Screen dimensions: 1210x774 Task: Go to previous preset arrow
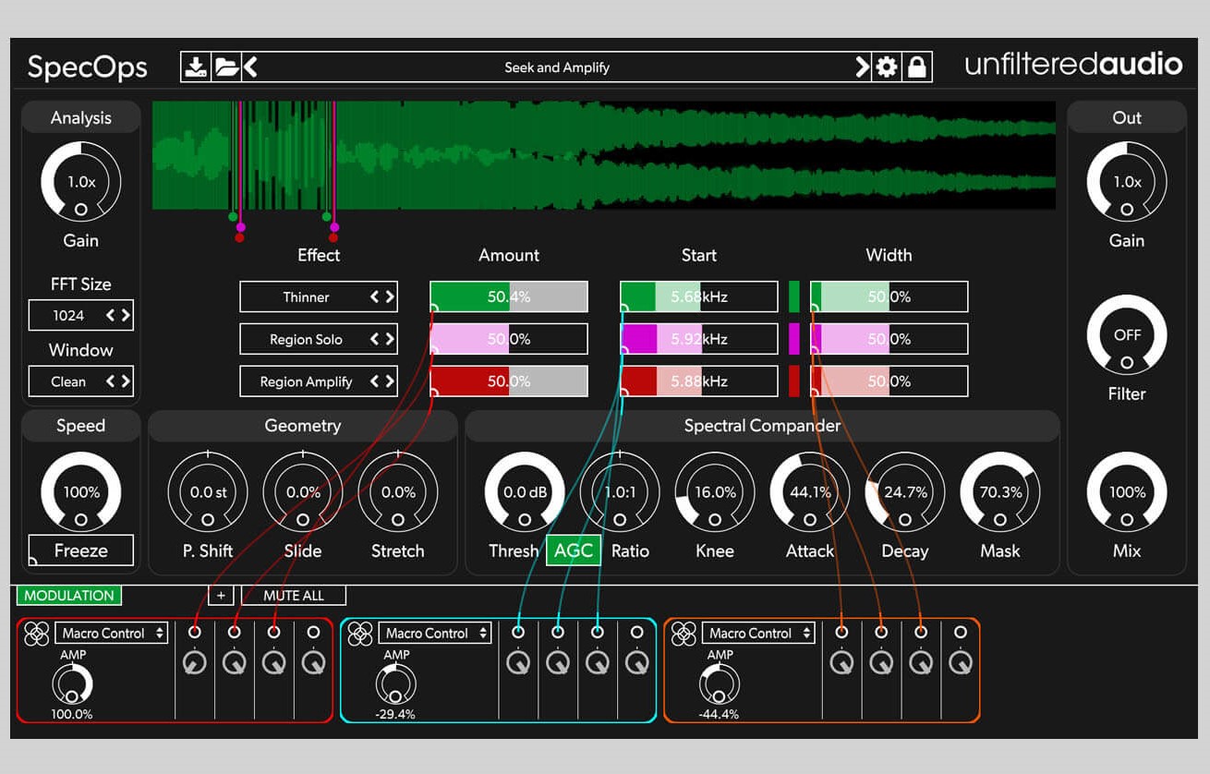point(251,67)
